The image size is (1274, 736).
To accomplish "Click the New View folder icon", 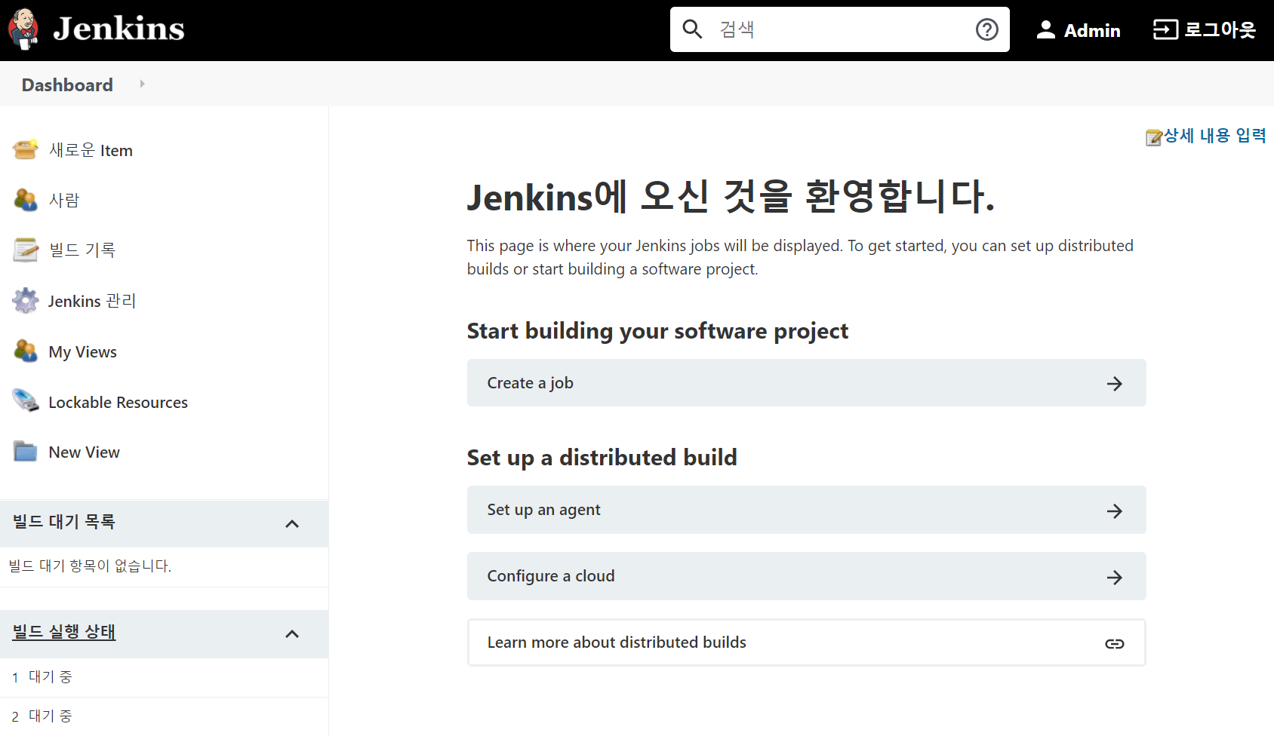I will 25,452.
